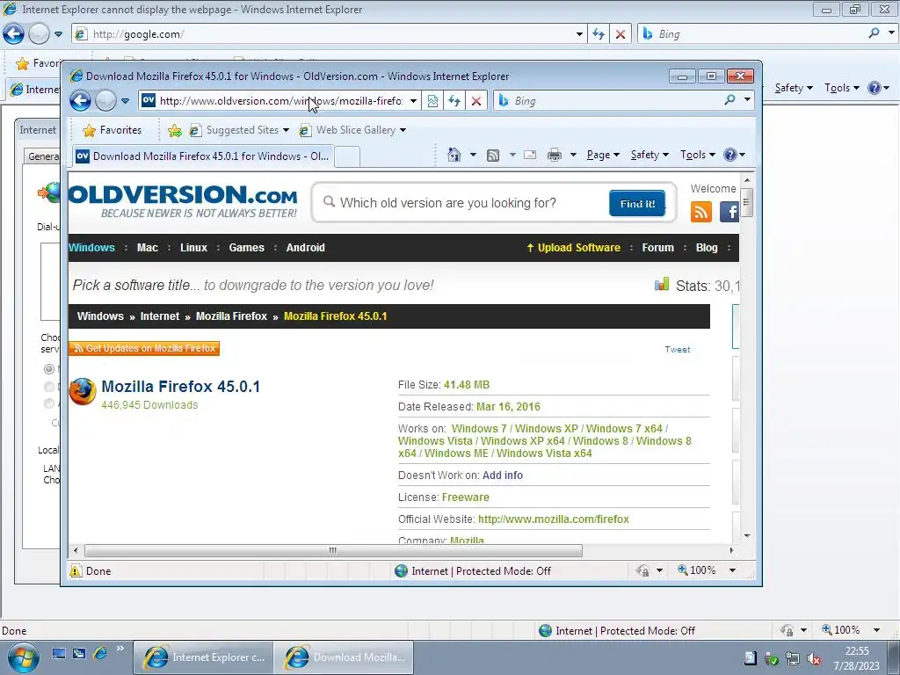
Task: Stop loading in background google.com window
Action: (621, 34)
